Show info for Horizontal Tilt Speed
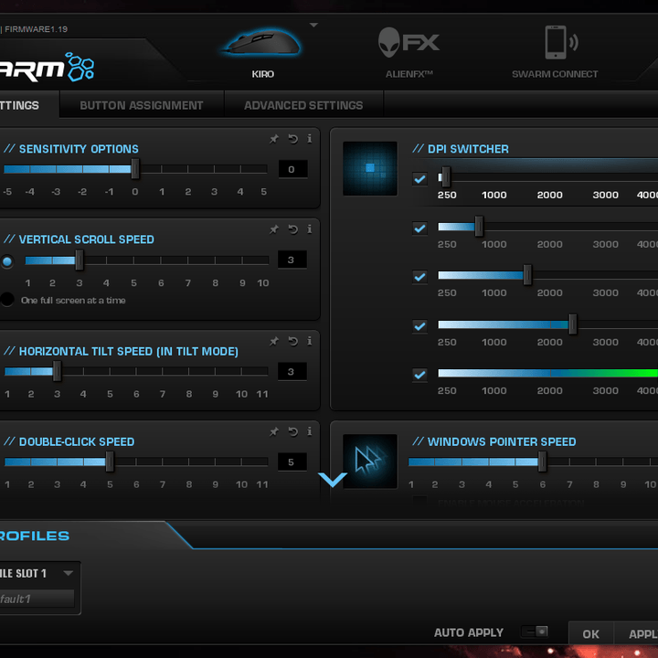Image resolution: width=658 pixels, height=658 pixels. (309, 342)
